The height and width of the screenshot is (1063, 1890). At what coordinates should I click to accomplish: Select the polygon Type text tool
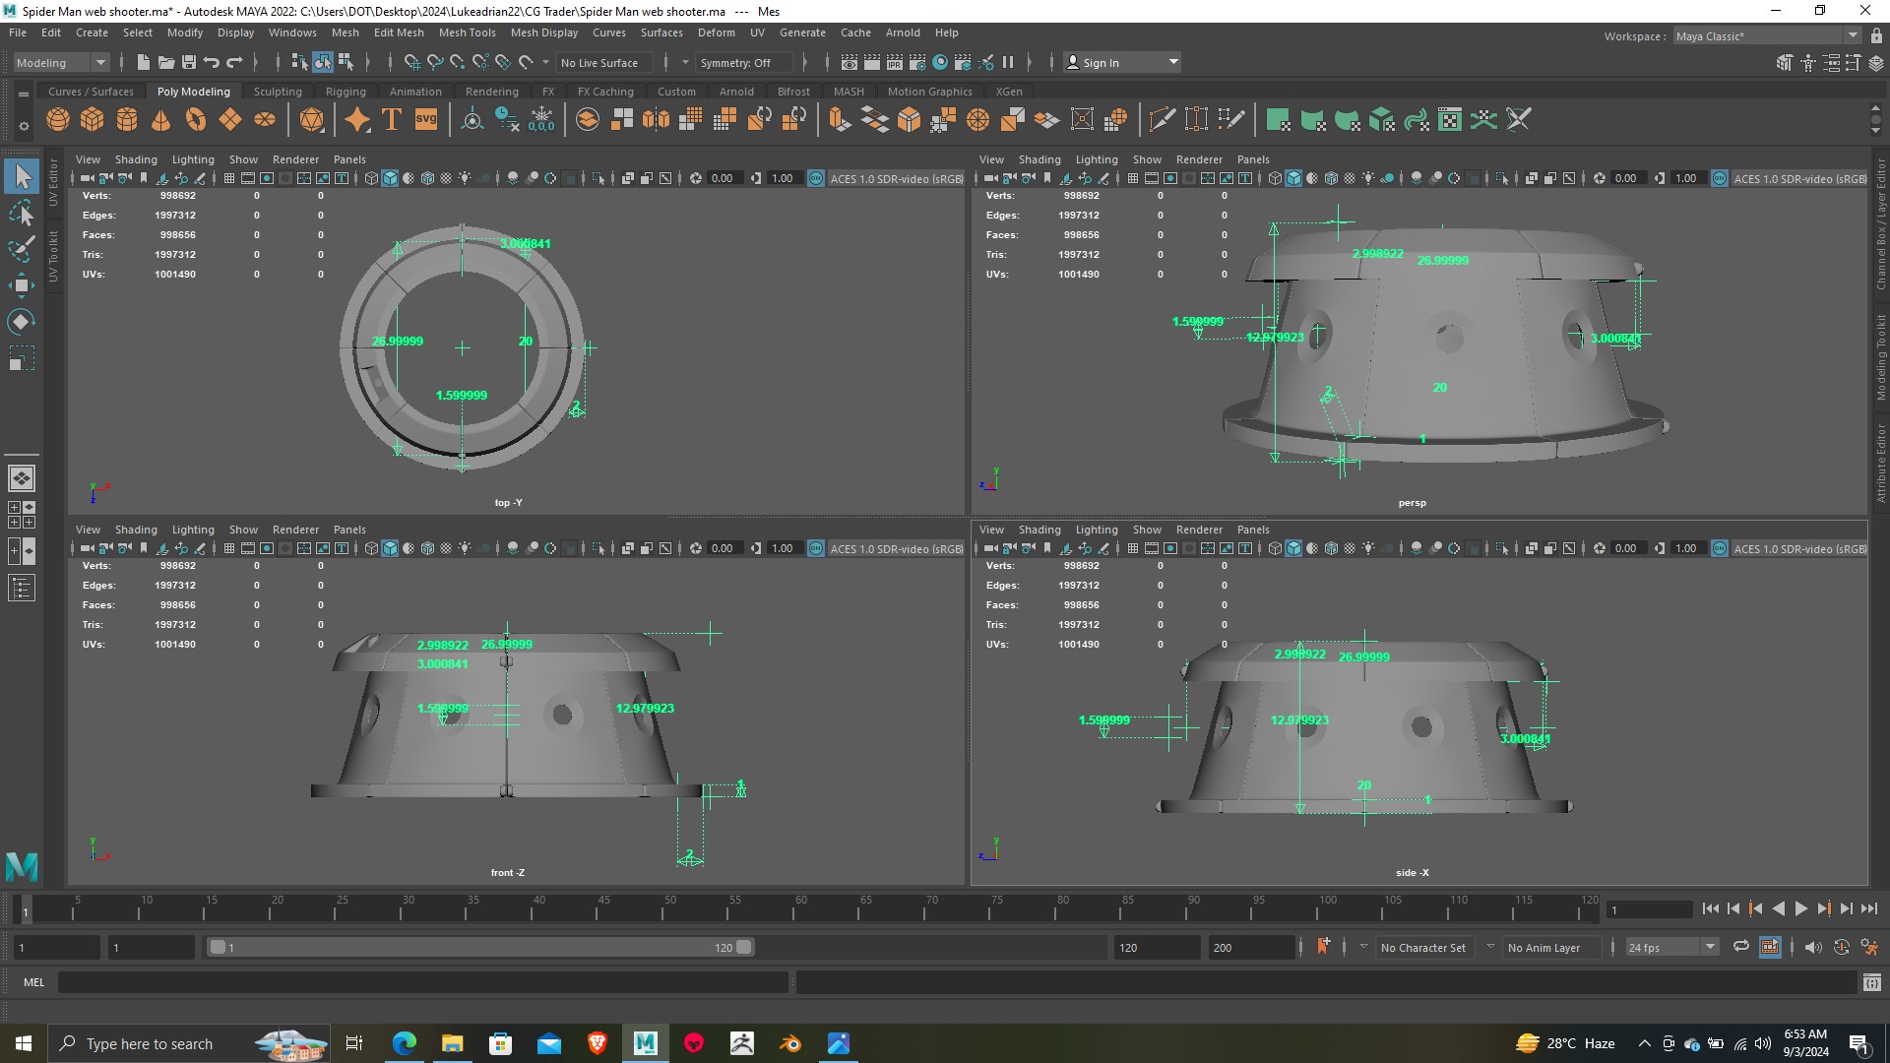coord(392,120)
